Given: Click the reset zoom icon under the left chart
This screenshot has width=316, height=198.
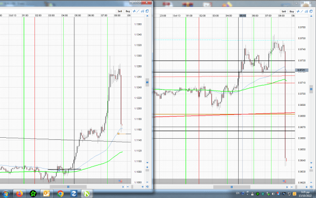Looking at the screenshot, I should click(147, 187).
